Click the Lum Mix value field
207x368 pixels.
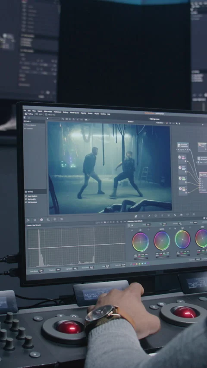pyautogui.click(x=123, y=265)
